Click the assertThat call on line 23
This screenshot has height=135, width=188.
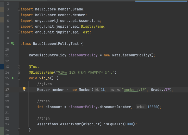[71, 124]
